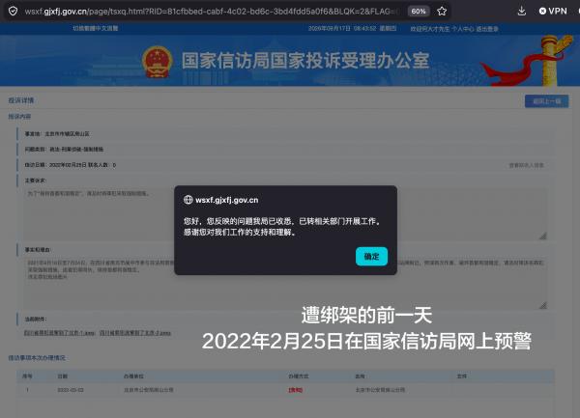Grab the resize handle of 主要诉求 text area
The image size is (580, 418).
[542, 236]
